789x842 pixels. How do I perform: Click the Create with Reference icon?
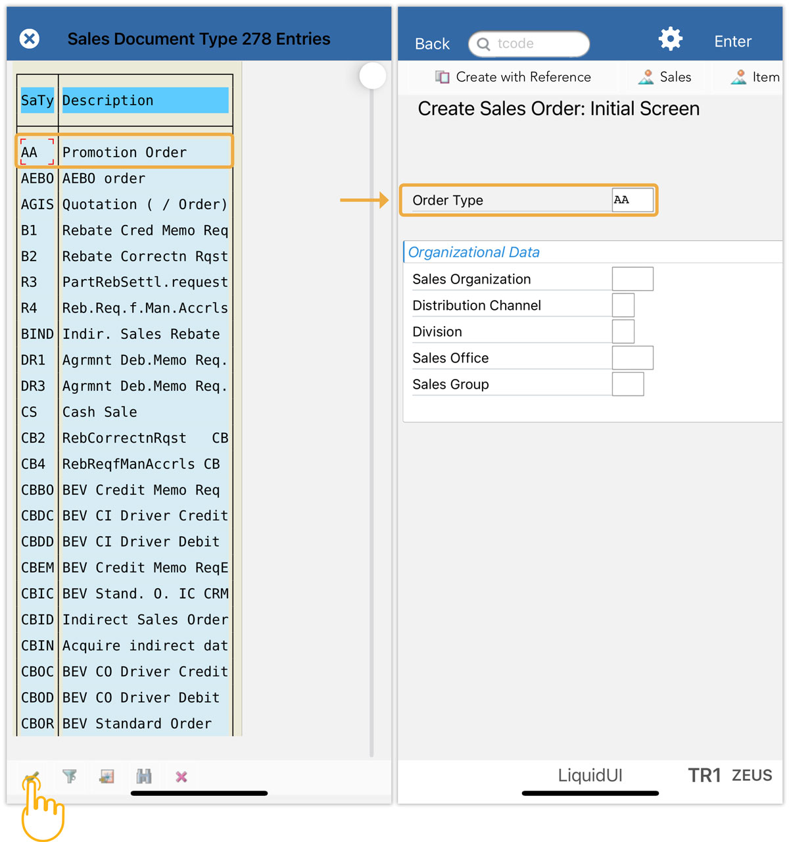[442, 77]
